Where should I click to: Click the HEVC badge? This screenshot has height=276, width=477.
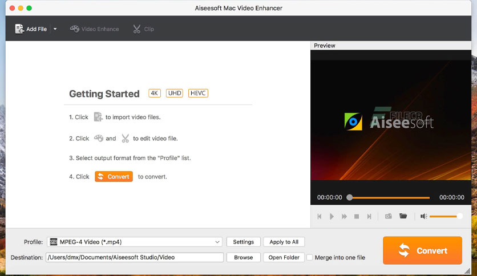(x=198, y=93)
